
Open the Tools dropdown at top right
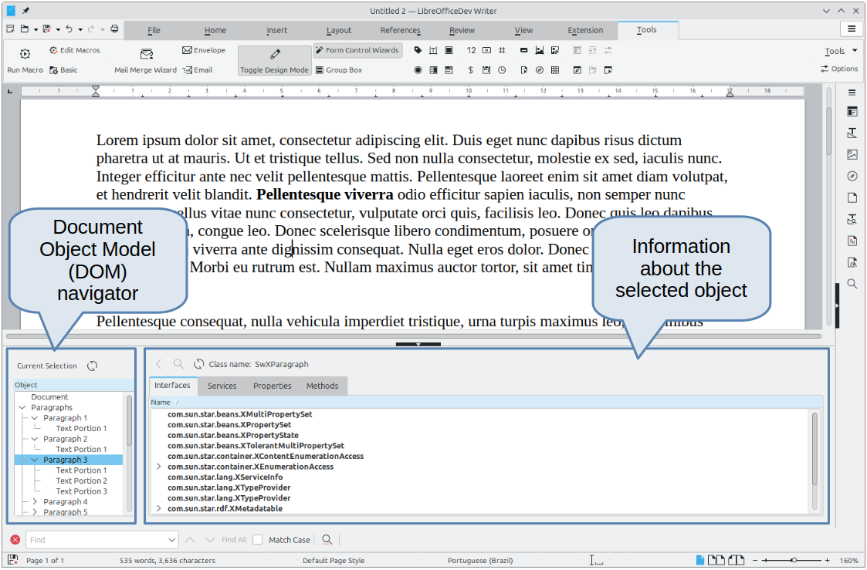tap(838, 51)
